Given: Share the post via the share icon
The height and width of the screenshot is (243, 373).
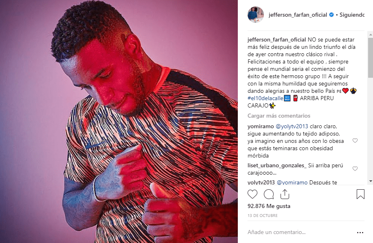Looking at the screenshot, I should [285, 194].
